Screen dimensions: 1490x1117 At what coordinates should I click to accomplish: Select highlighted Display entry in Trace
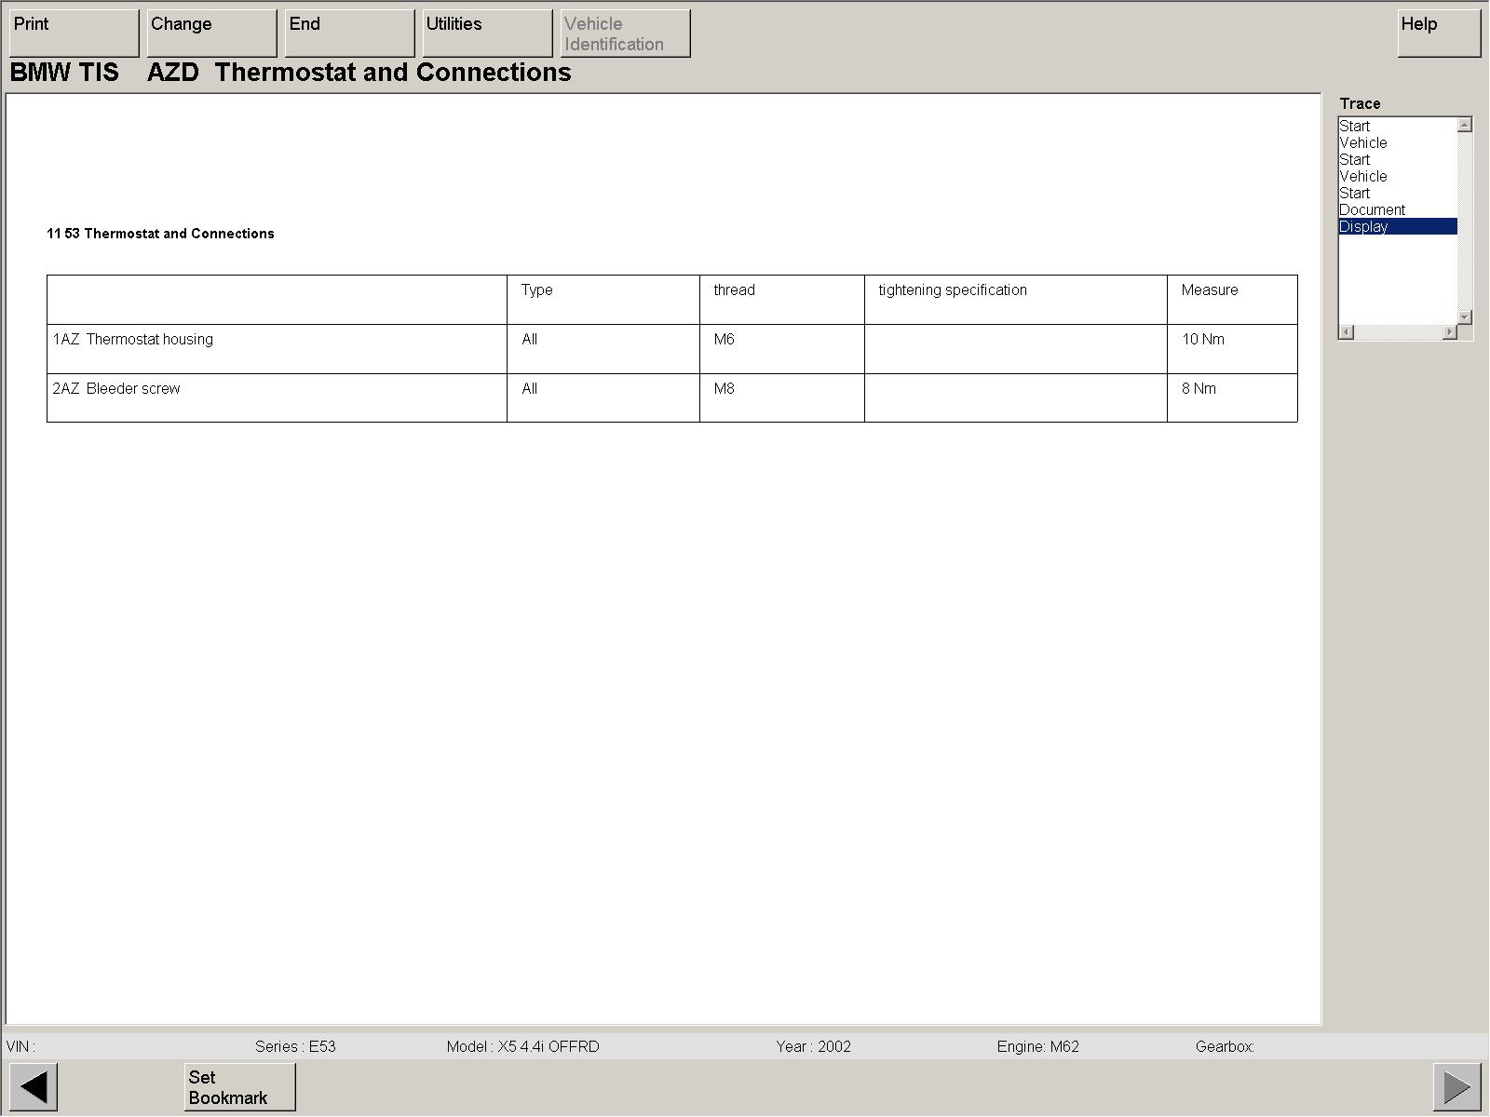[x=1363, y=227]
